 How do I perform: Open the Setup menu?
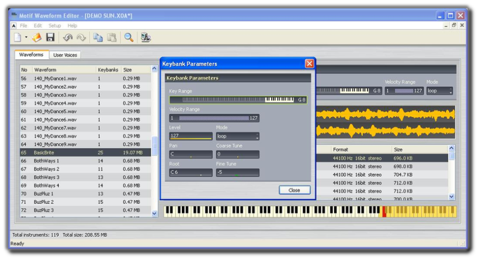pos(55,26)
